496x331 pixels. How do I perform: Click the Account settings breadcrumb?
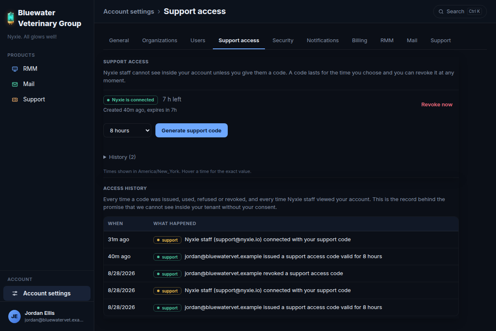tap(129, 12)
